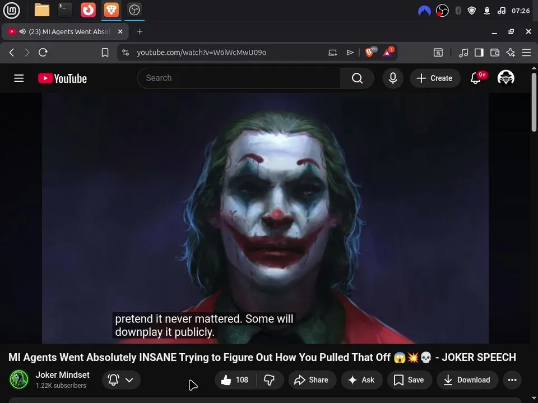
Task: Click the caption text 'pretend it never mattered'
Action: tap(178, 319)
